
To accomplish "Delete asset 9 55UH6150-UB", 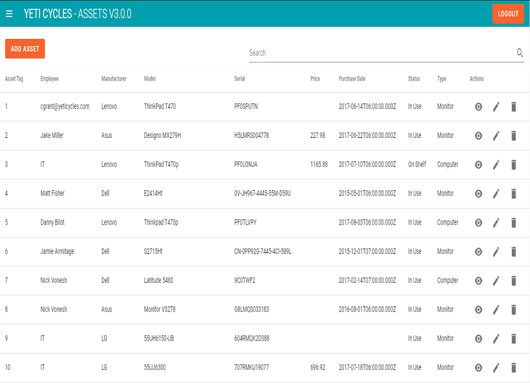I will (514, 339).
